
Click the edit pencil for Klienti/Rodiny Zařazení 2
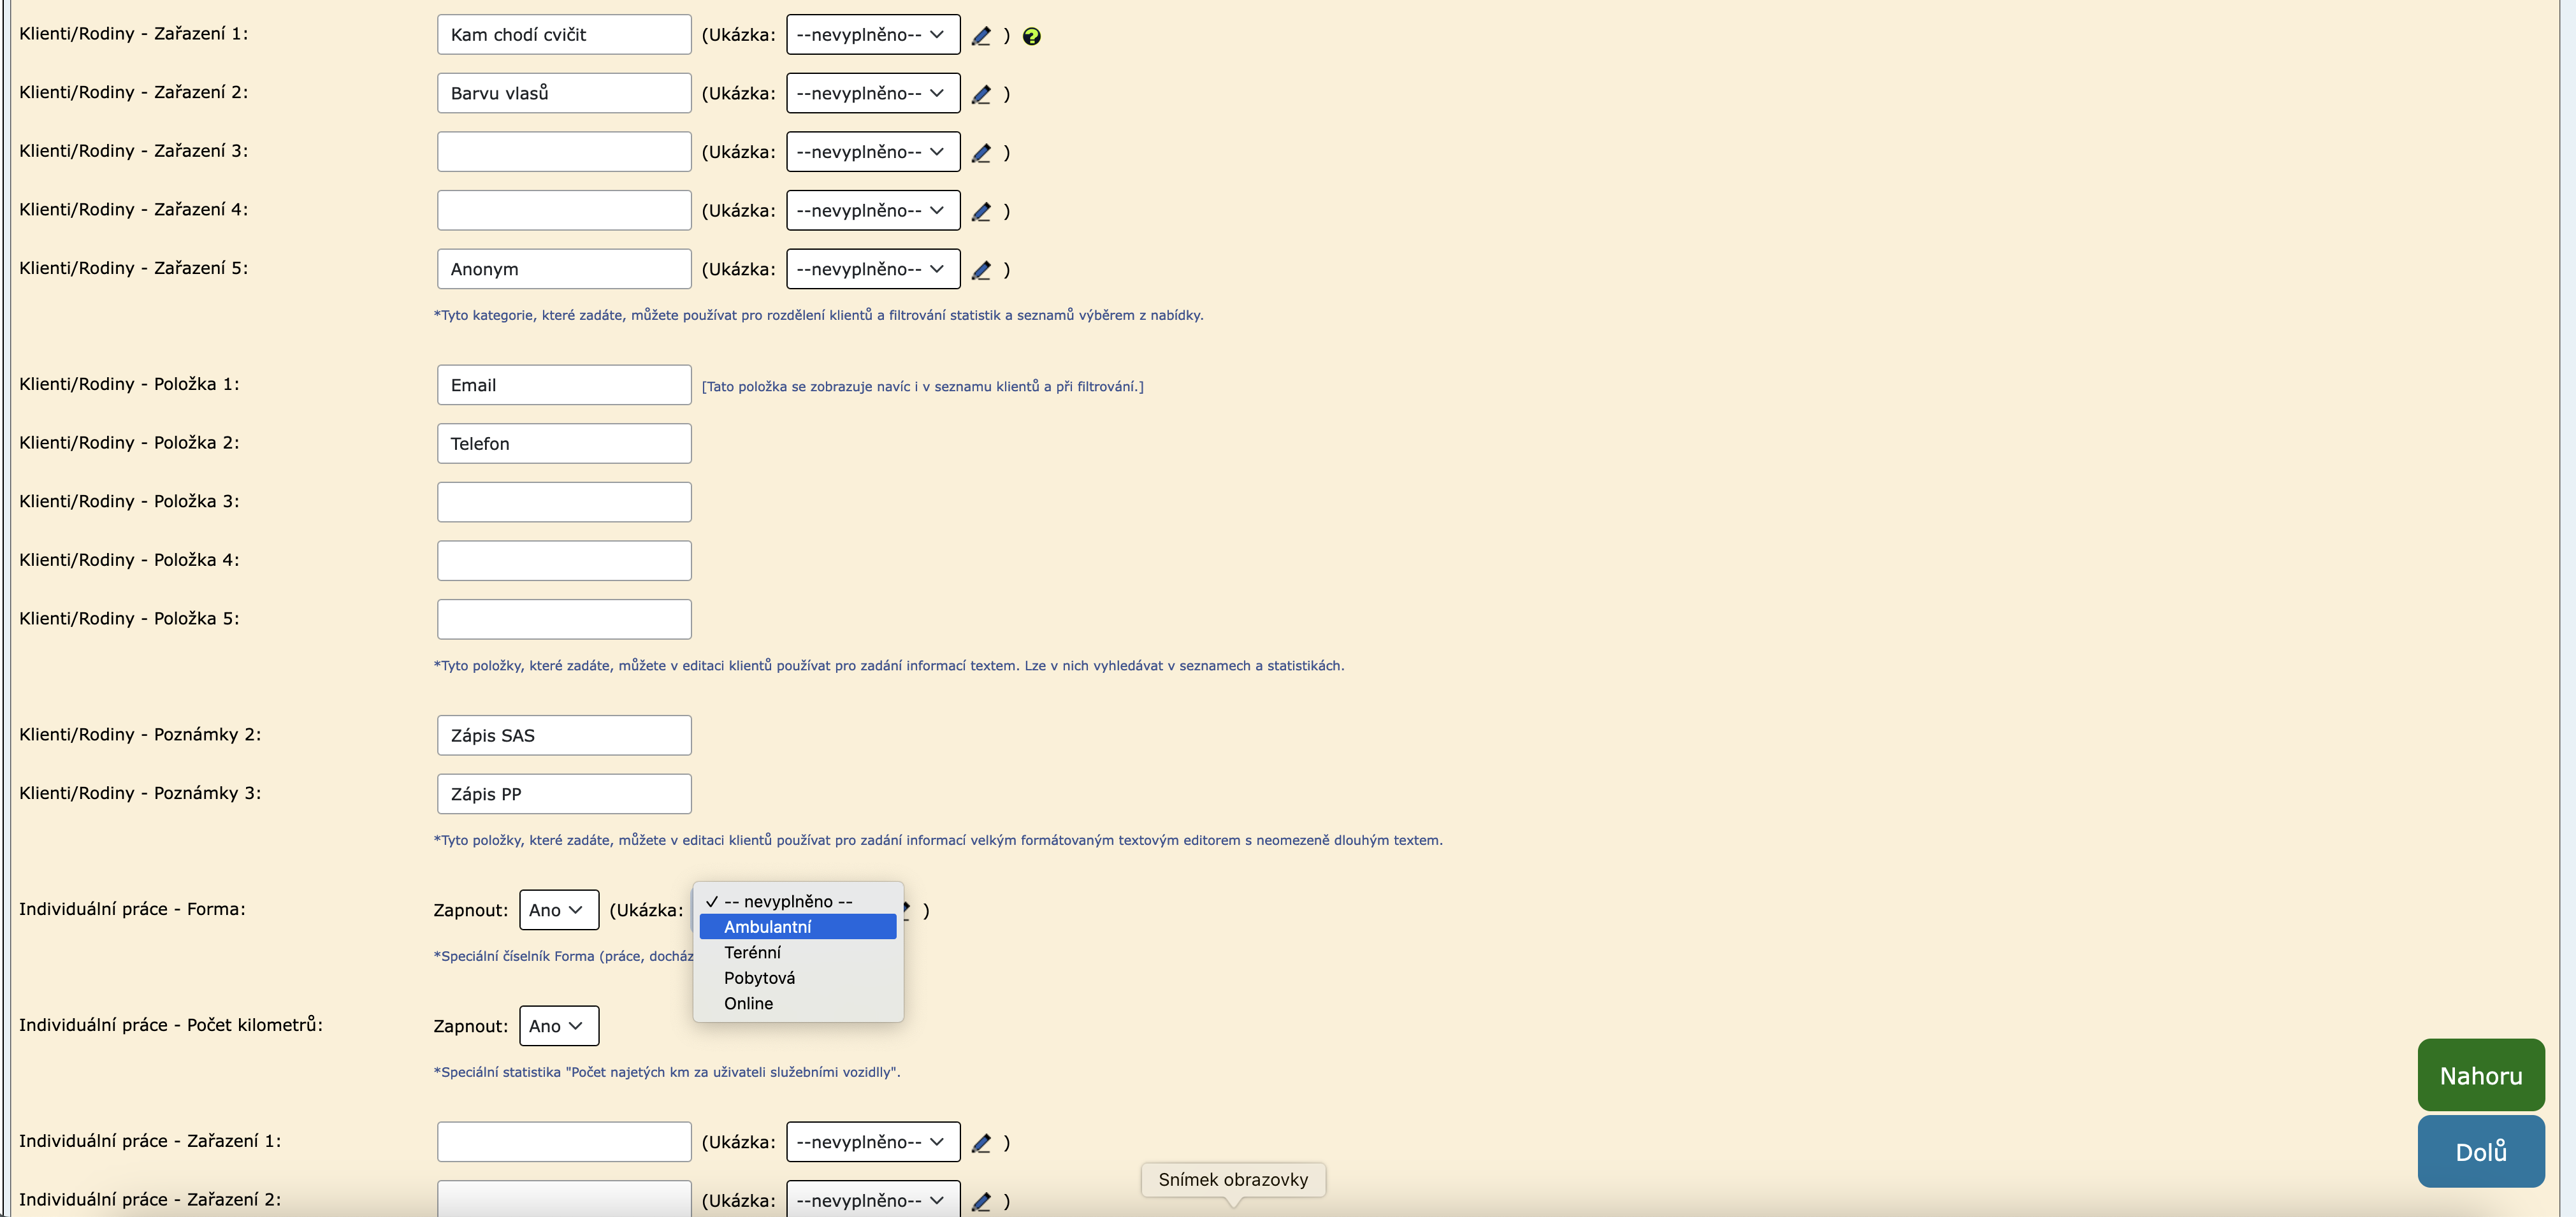(981, 94)
